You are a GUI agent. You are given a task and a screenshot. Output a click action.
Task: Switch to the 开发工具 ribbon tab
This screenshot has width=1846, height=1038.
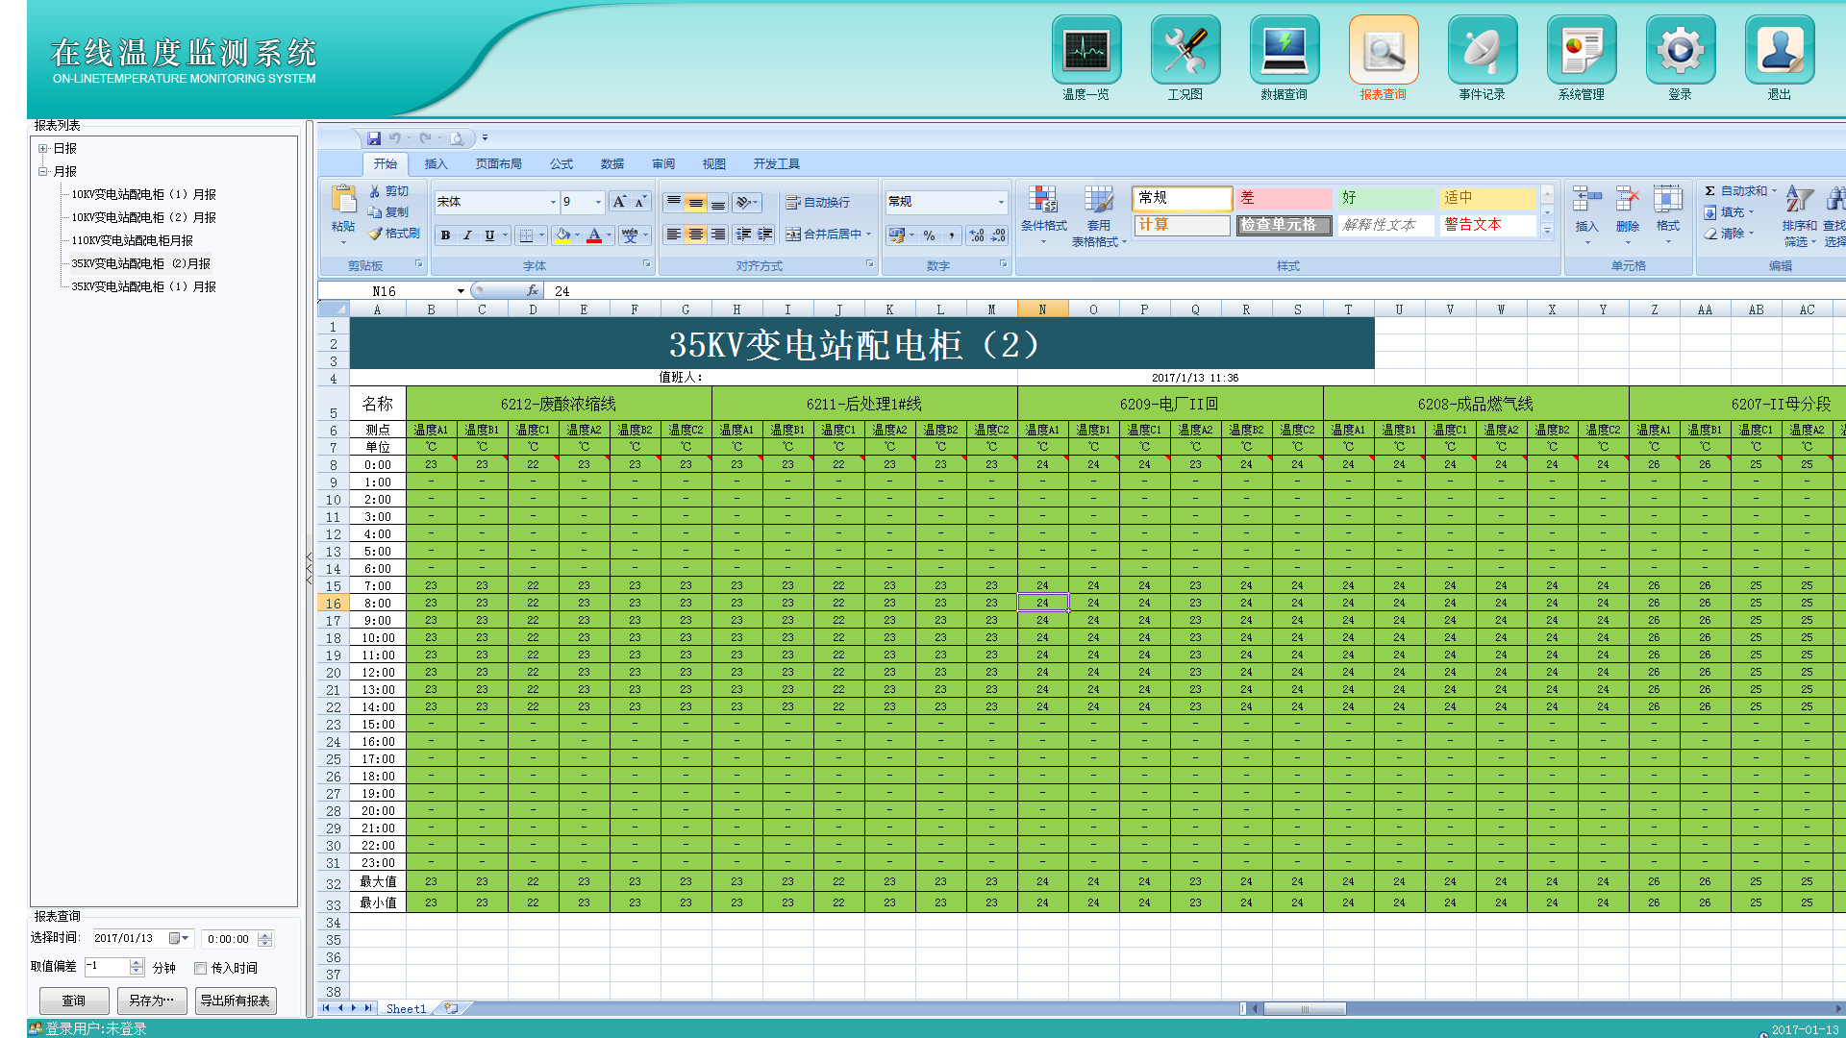pyautogui.click(x=776, y=163)
